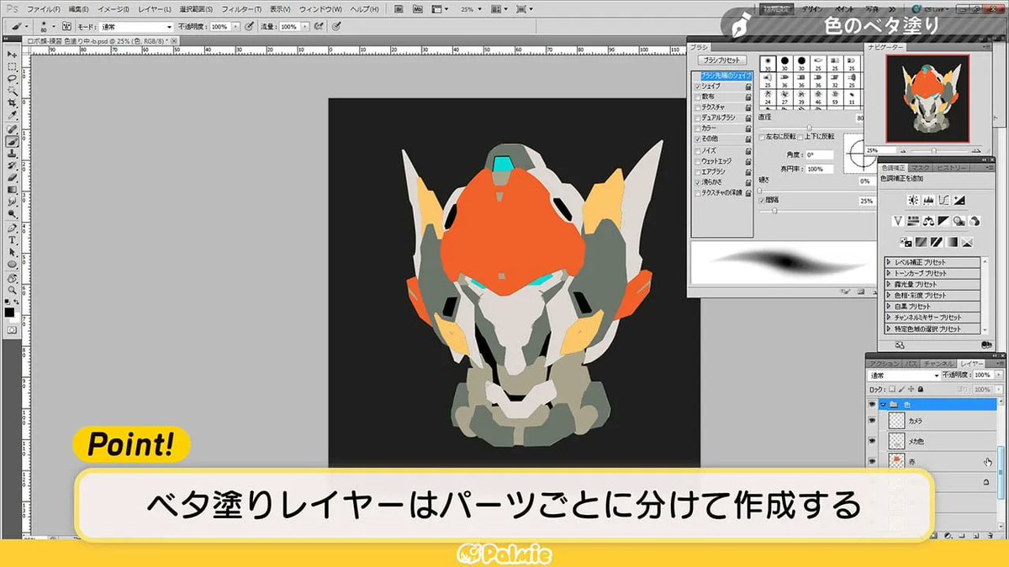Expand レベル補正 プリセット list
1009x567 pixels.
[x=890, y=263]
